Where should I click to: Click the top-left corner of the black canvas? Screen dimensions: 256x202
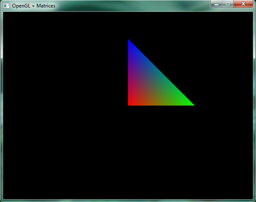(x=5, y=14)
